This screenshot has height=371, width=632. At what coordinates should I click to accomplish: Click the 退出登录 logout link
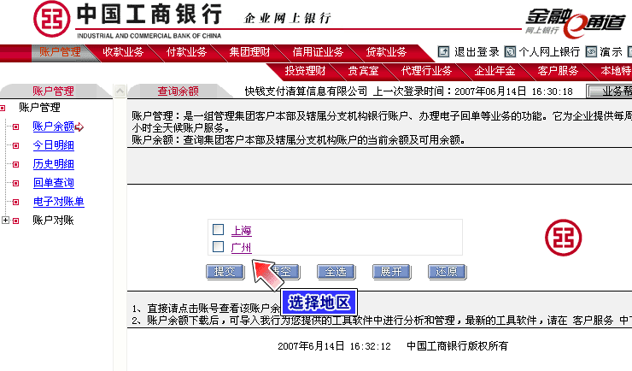[x=477, y=52]
